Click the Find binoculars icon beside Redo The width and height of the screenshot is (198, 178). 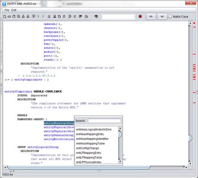pos(80,17)
